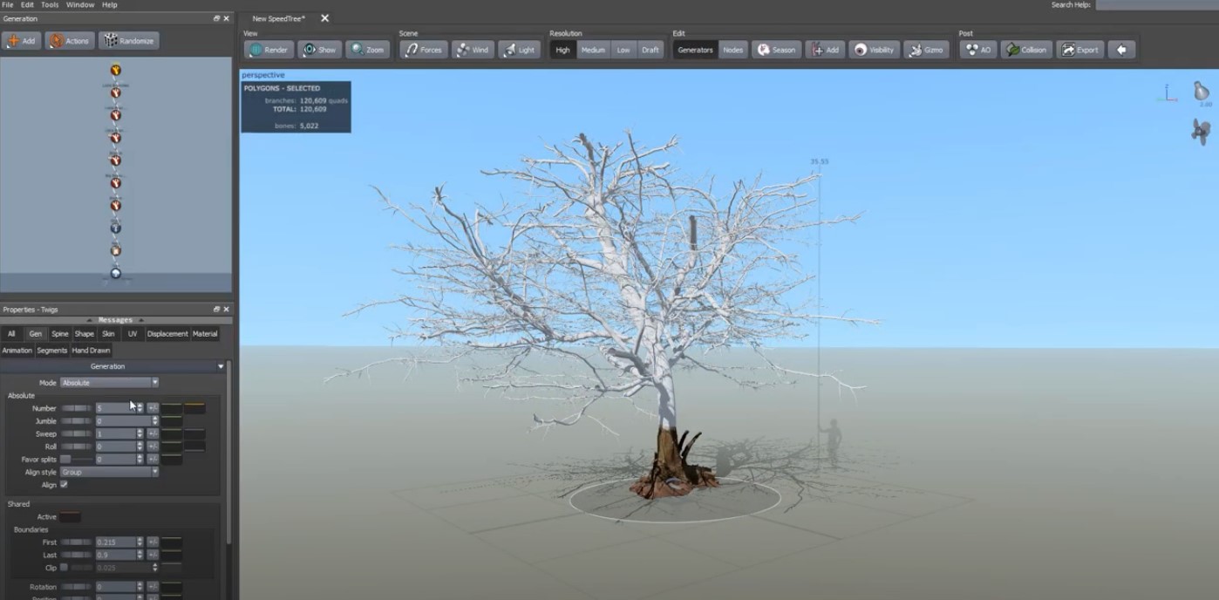The height and width of the screenshot is (600, 1219).
Task: Click the Randomize dice button
Action: pyautogui.click(x=128, y=41)
